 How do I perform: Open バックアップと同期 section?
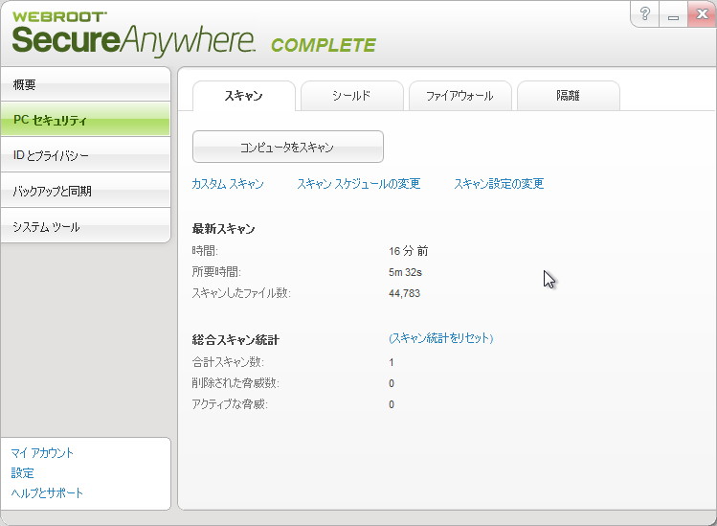point(85,191)
